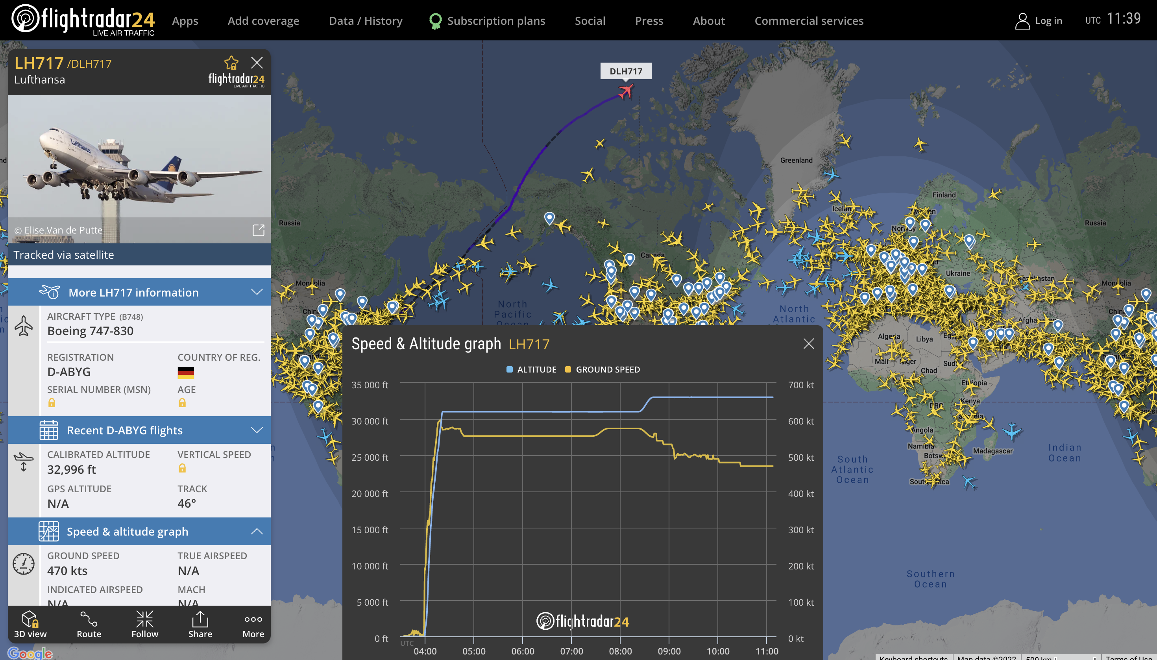Click the blue airport pin in Alaska
The height and width of the screenshot is (660, 1157).
pyautogui.click(x=549, y=218)
